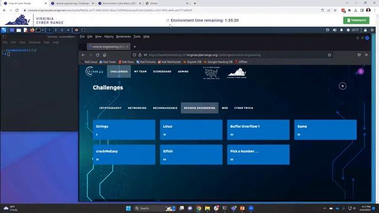Open Firefox File menu

(82, 37)
